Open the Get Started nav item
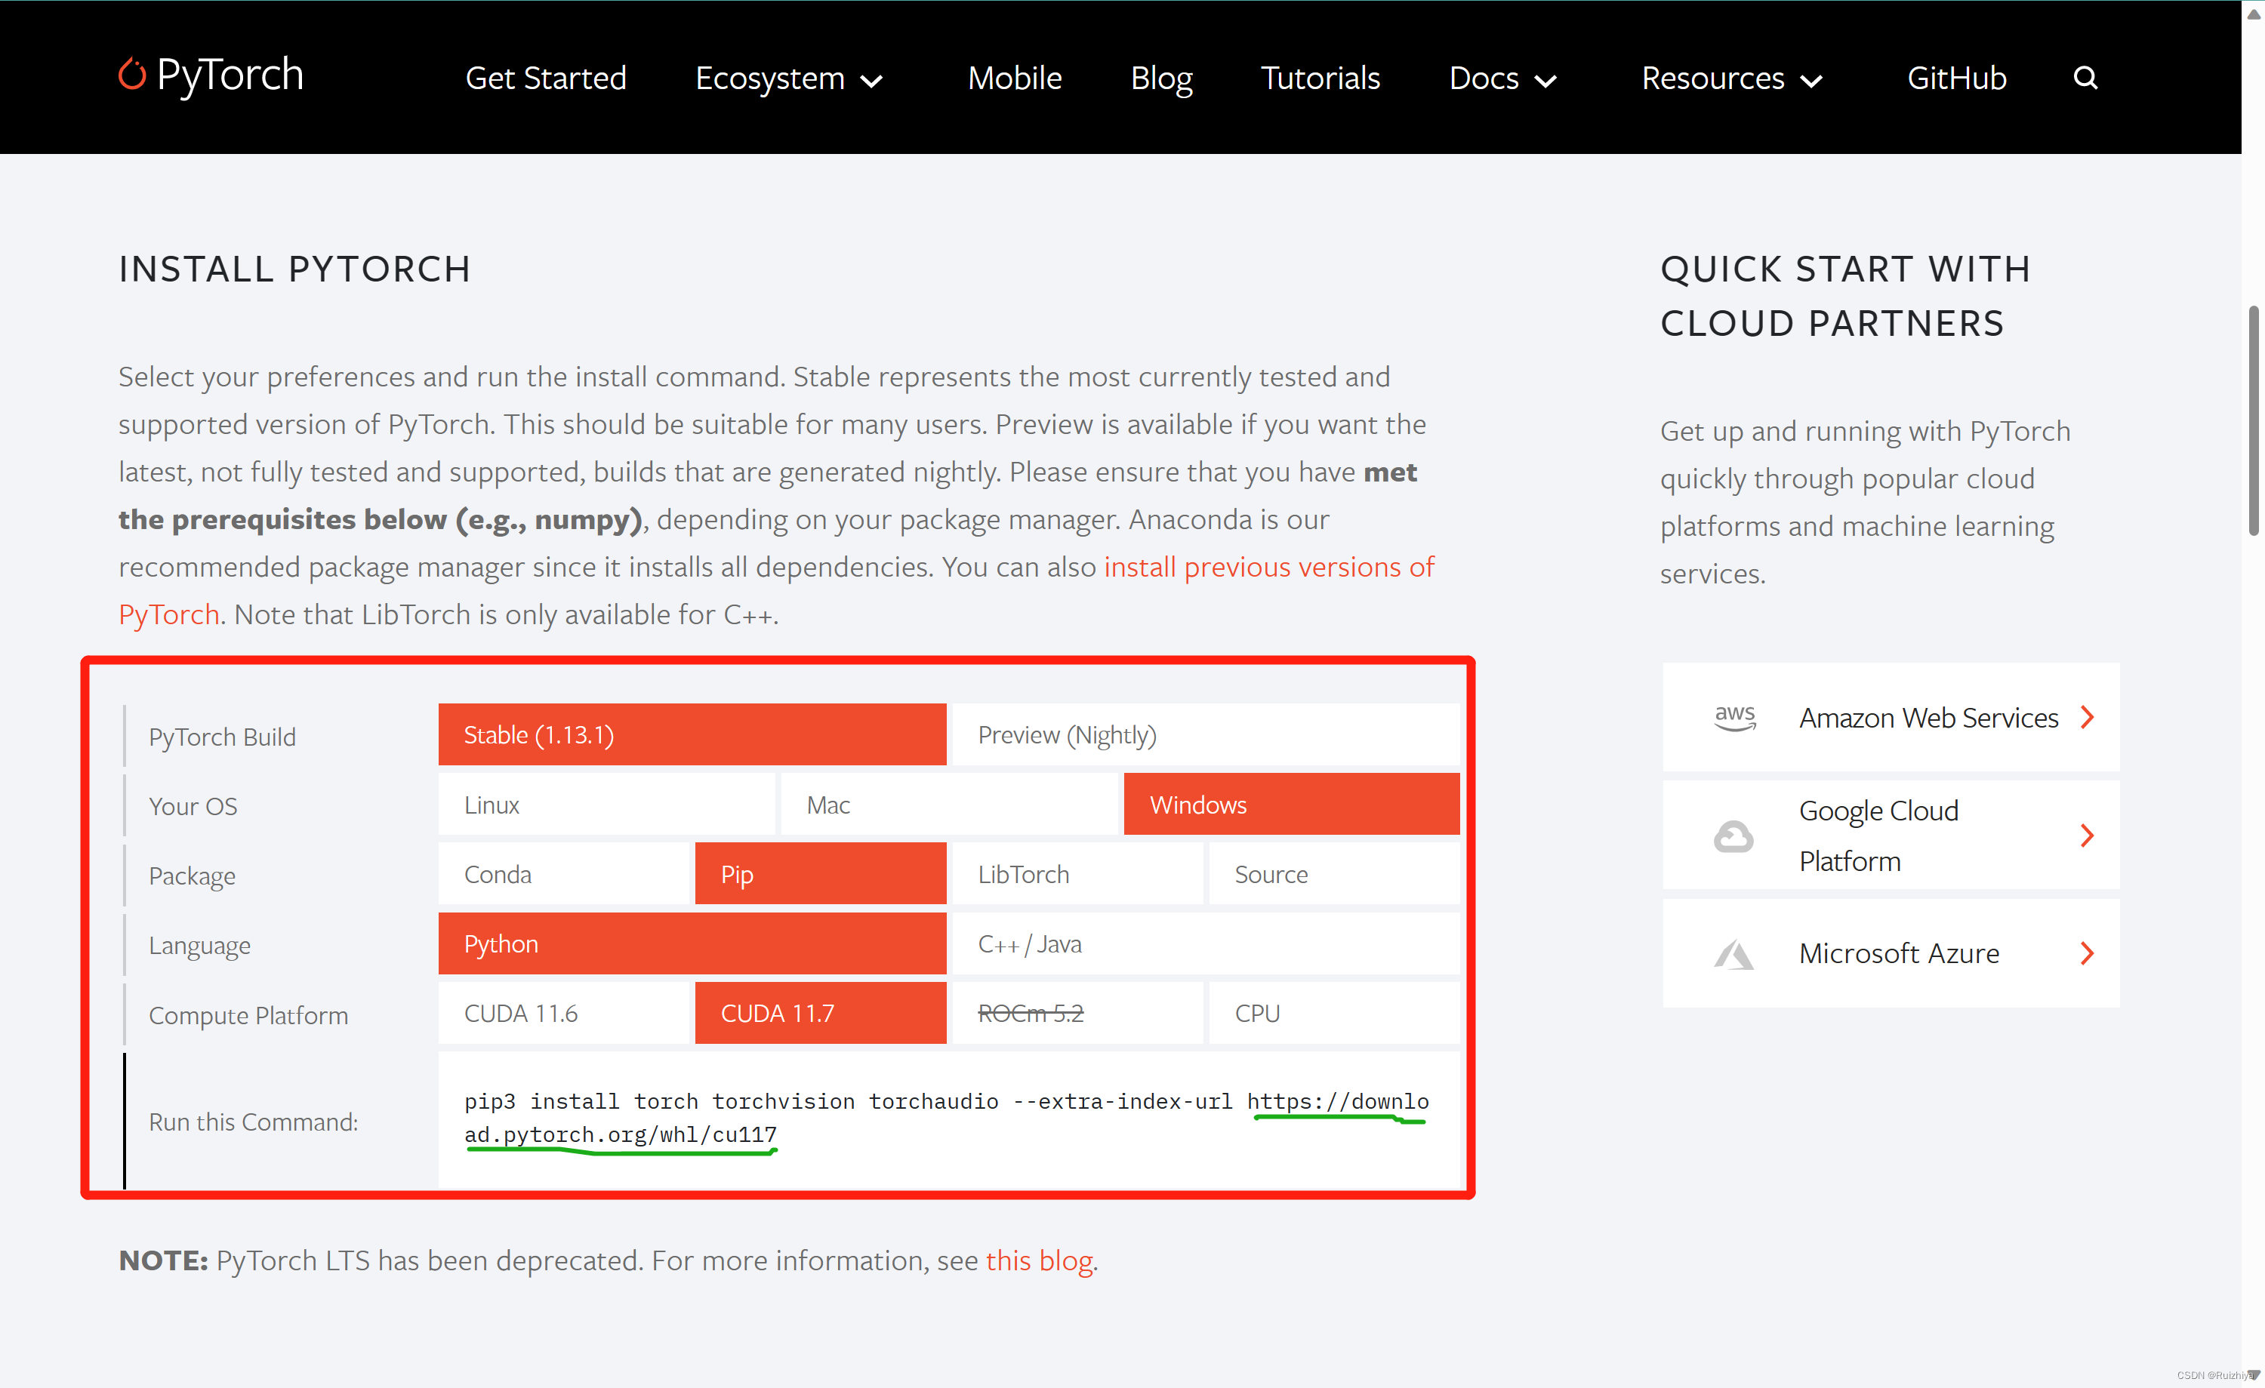The height and width of the screenshot is (1388, 2265). (x=546, y=78)
